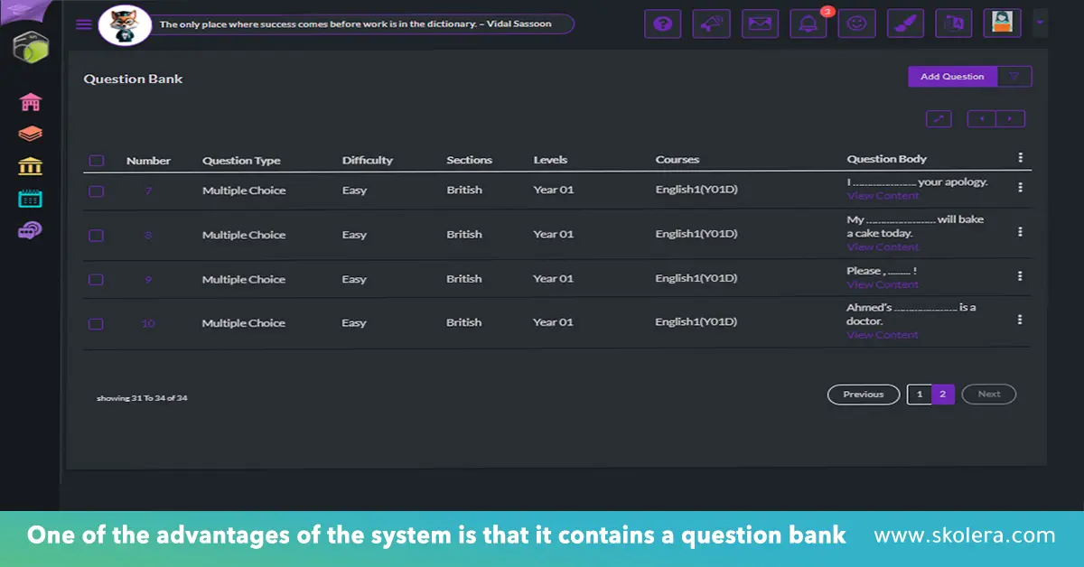Viewport: 1084px width, 567px height.
Task: Go to page 1 of results
Action: point(919,395)
